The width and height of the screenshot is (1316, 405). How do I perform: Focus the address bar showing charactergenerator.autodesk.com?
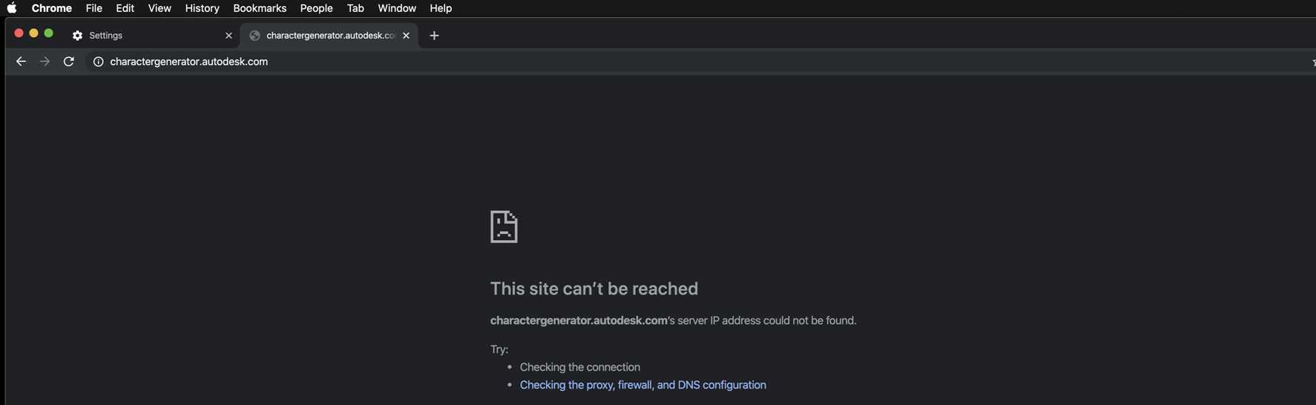pos(697,61)
